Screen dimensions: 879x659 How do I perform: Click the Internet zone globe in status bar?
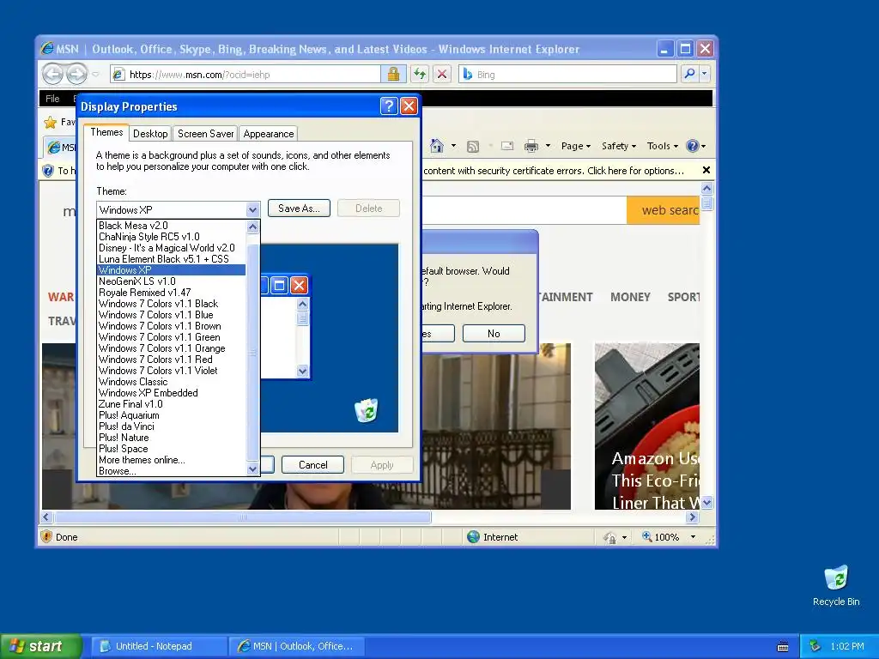tap(474, 537)
